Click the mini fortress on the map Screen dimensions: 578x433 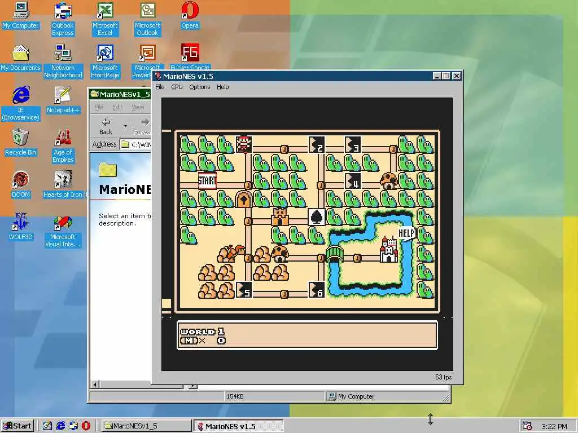[x=280, y=217]
